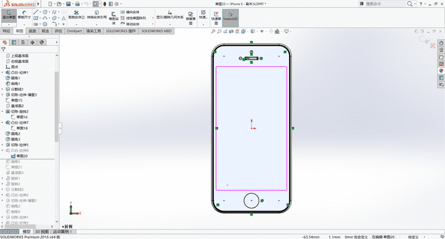Expand the SOLIDWORKS menu arrow

[38, 4]
